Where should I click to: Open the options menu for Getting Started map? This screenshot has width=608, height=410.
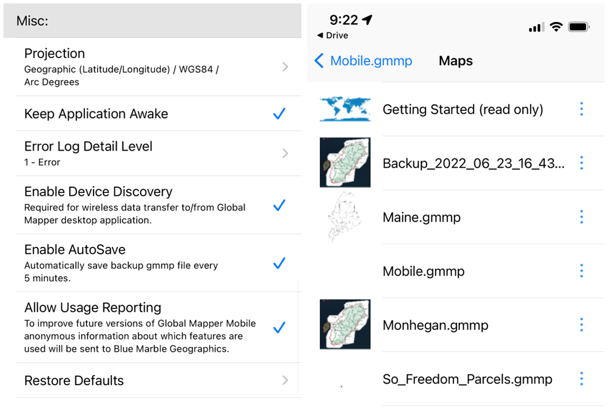point(581,109)
